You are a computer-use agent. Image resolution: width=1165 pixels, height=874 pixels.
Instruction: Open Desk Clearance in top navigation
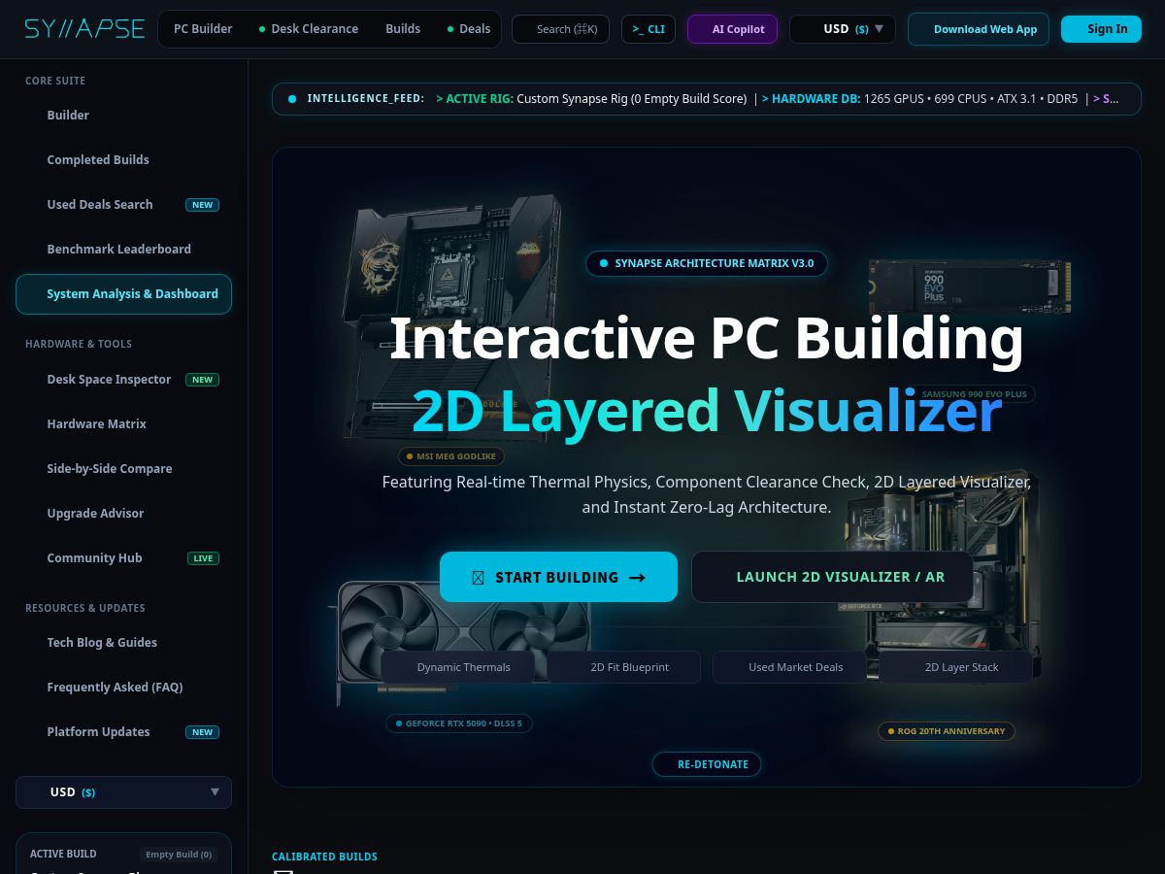click(x=309, y=29)
